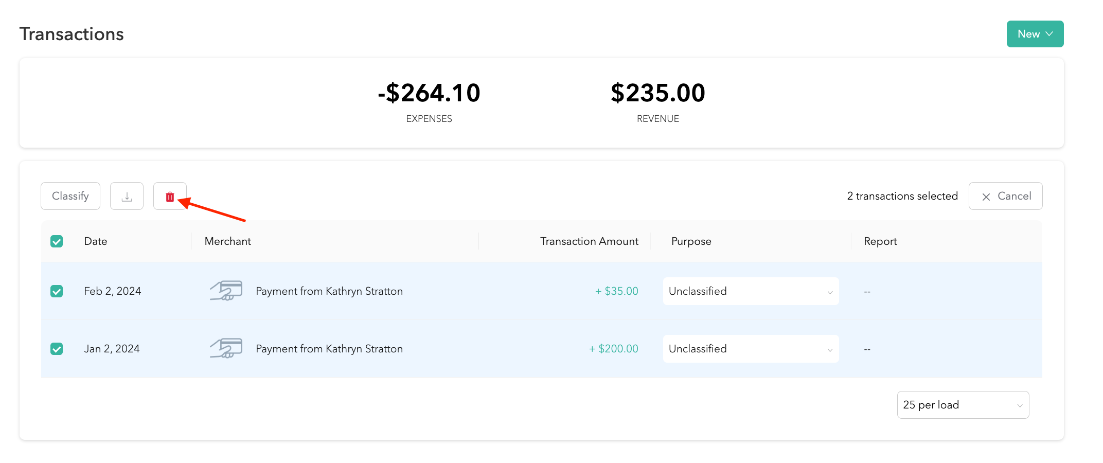This screenshot has height=463, width=1103.
Task: Open Purpose dropdown for $200.00 transaction
Action: tap(751, 349)
